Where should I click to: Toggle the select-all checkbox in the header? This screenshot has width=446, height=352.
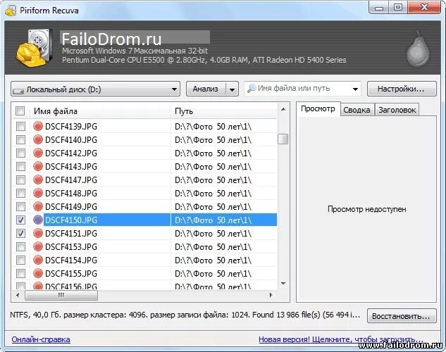pyautogui.click(x=20, y=111)
